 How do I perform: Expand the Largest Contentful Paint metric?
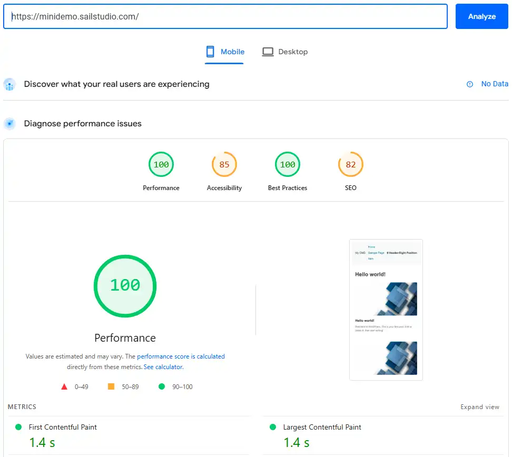322,427
